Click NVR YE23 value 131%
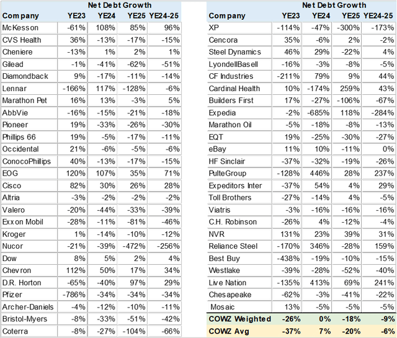 290,234
